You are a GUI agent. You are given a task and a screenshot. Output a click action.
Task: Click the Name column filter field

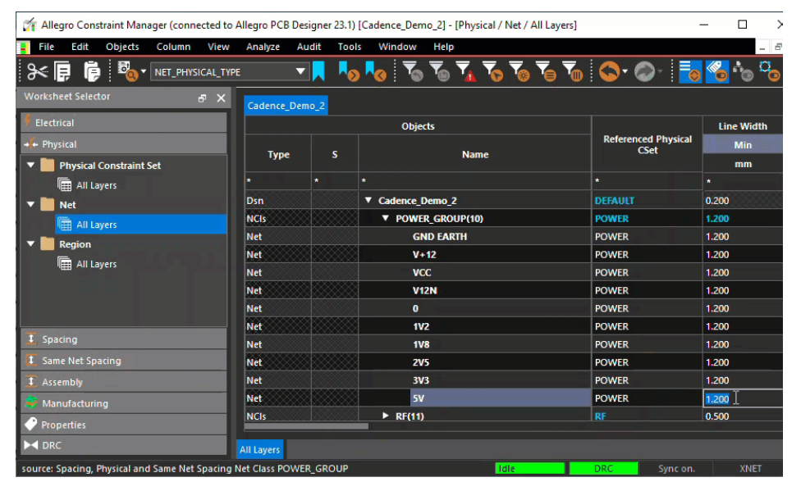[x=474, y=181]
